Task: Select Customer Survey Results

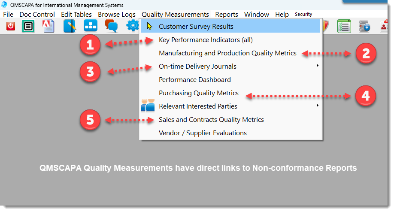Action: tap(230, 26)
